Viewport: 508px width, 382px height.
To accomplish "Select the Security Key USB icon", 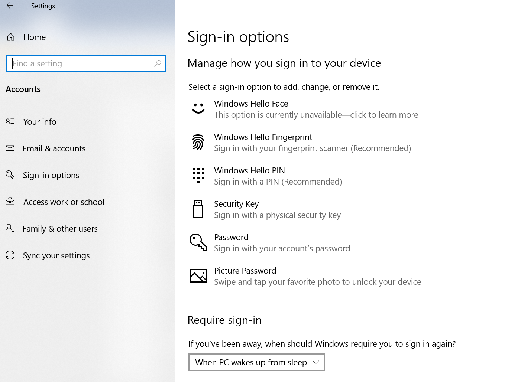I will click(198, 209).
